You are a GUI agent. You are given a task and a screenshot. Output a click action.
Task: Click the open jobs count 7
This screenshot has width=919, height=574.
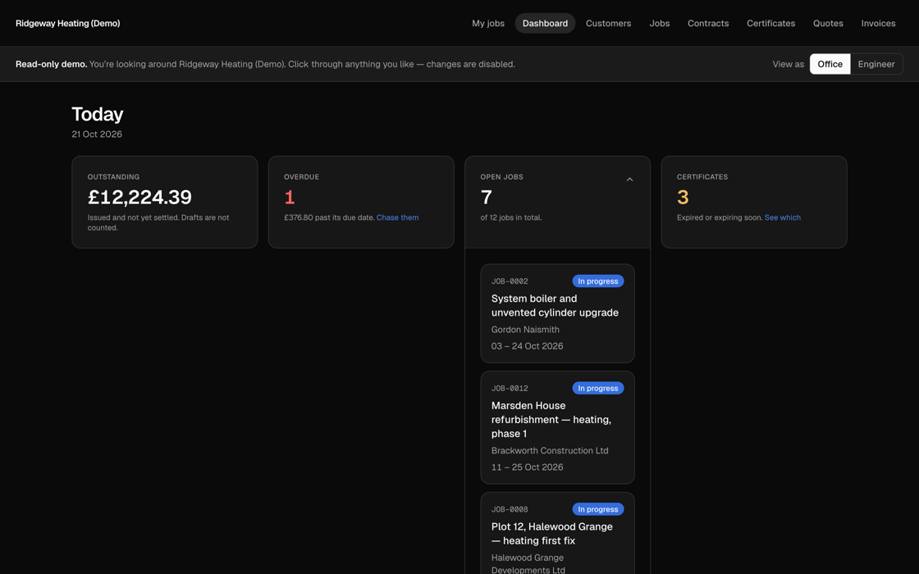[x=486, y=197]
